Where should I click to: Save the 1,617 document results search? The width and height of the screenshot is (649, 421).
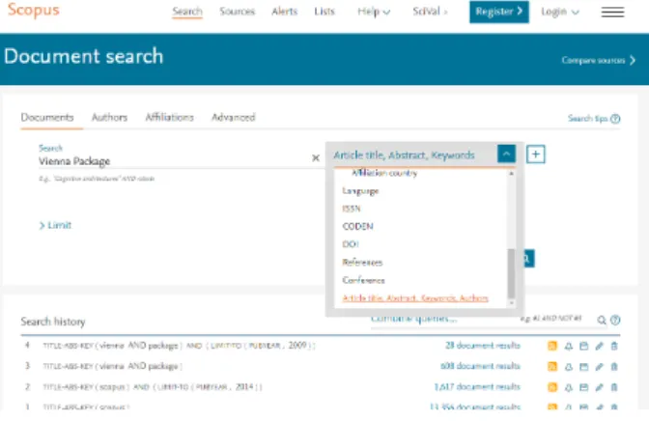coord(583,387)
